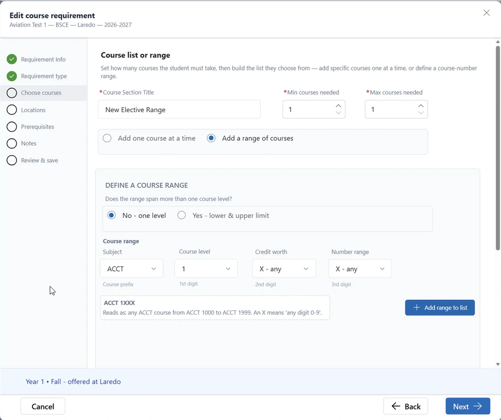Jump to Review & save step
501x420 pixels.
point(39,160)
